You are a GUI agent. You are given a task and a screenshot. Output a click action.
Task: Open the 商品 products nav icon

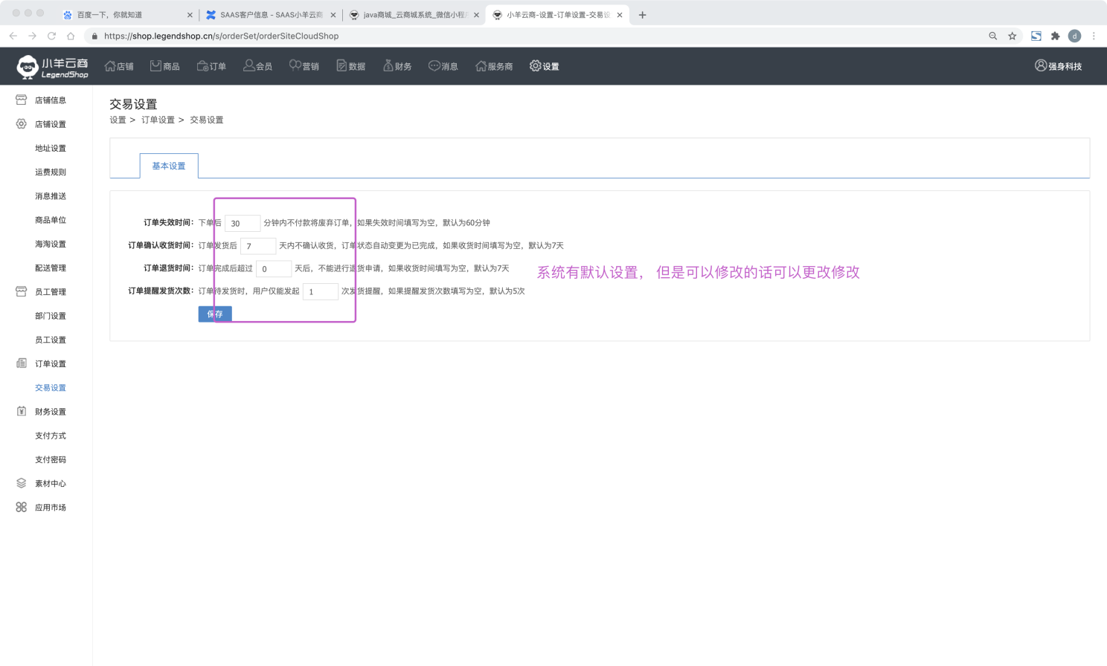coord(156,66)
